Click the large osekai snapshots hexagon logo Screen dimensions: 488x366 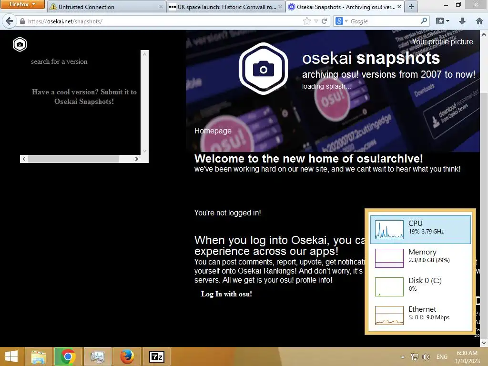tap(263, 69)
